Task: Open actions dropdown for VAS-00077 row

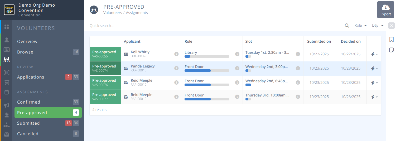Action: 374,97
